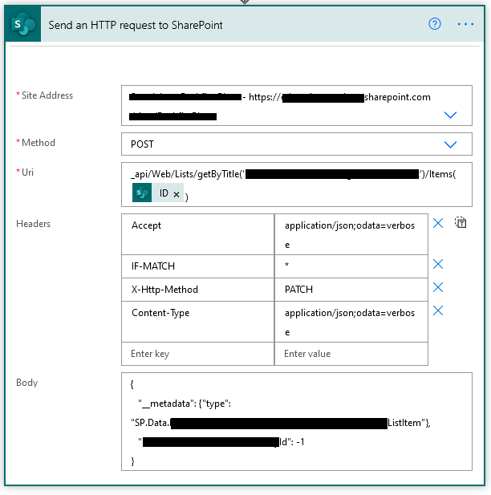Click the Content-Type key cell
The image size is (491, 495).
[x=197, y=322]
